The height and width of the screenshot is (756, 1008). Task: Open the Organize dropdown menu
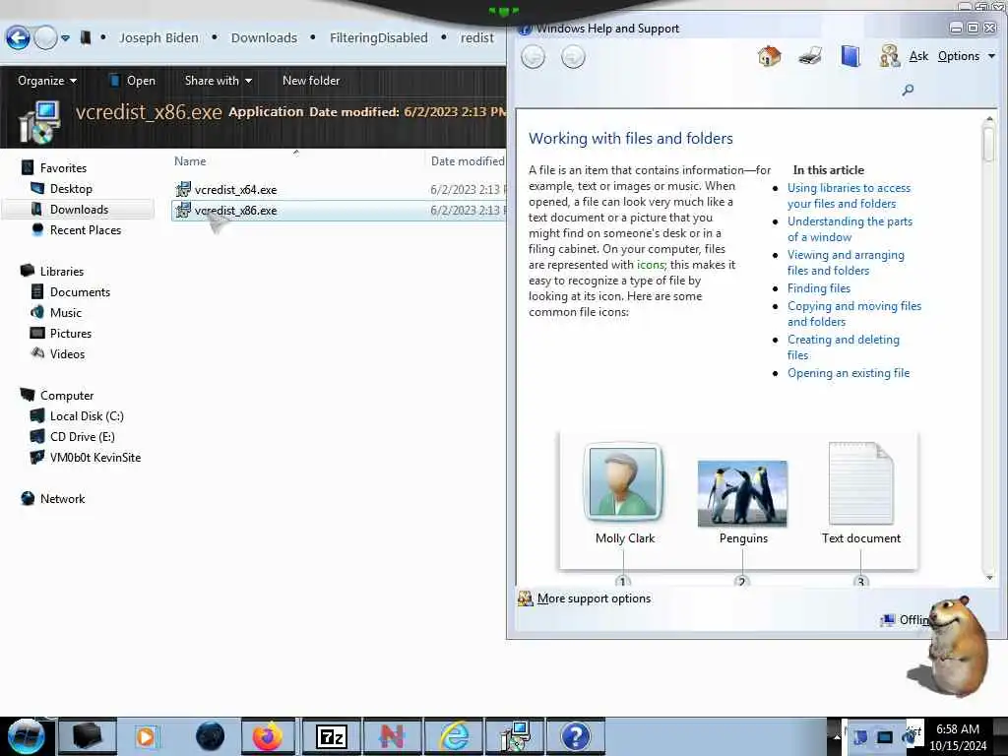click(x=47, y=81)
